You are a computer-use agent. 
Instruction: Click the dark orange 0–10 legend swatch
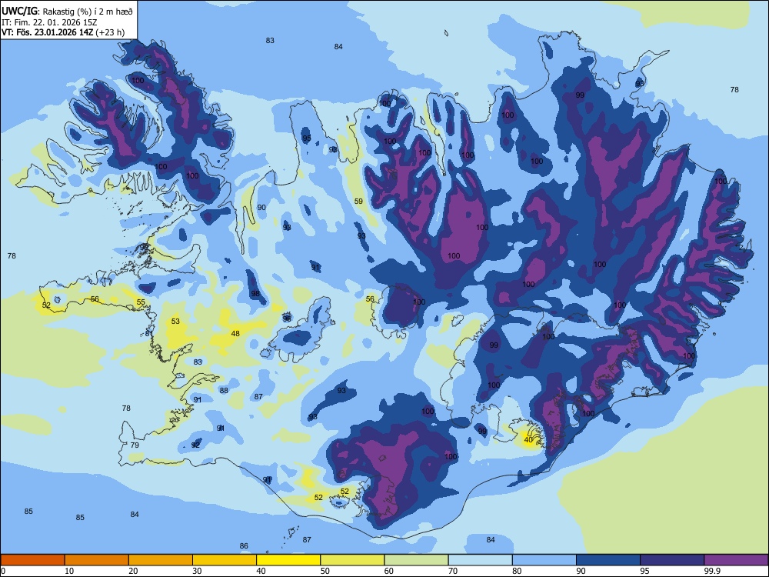[32, 560]
